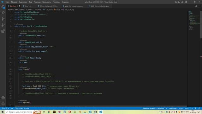This screenshot has width=202, height=114.
Task: Expand Cor_0.cs file breadcrumb
Action: [48, 9]
